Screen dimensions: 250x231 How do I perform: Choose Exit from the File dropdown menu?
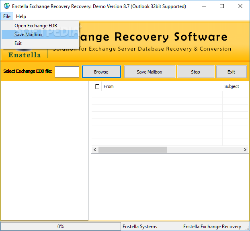pos(40,43)
